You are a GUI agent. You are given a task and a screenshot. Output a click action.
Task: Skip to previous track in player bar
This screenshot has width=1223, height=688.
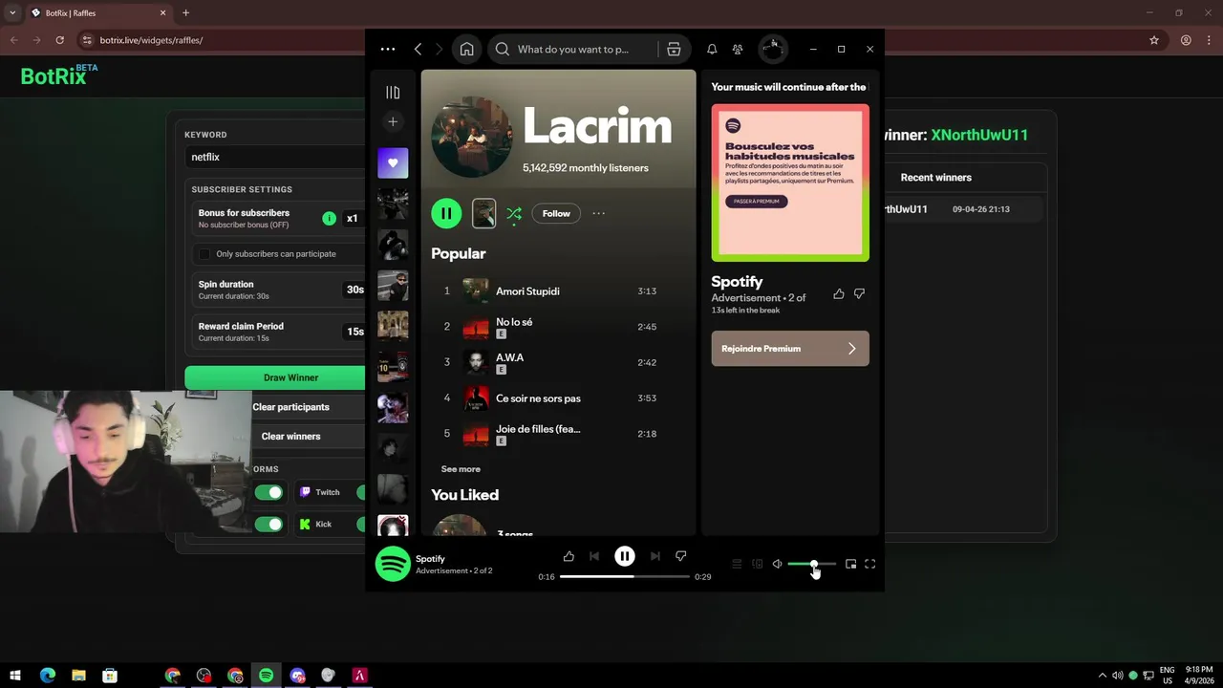click(594, 556)
